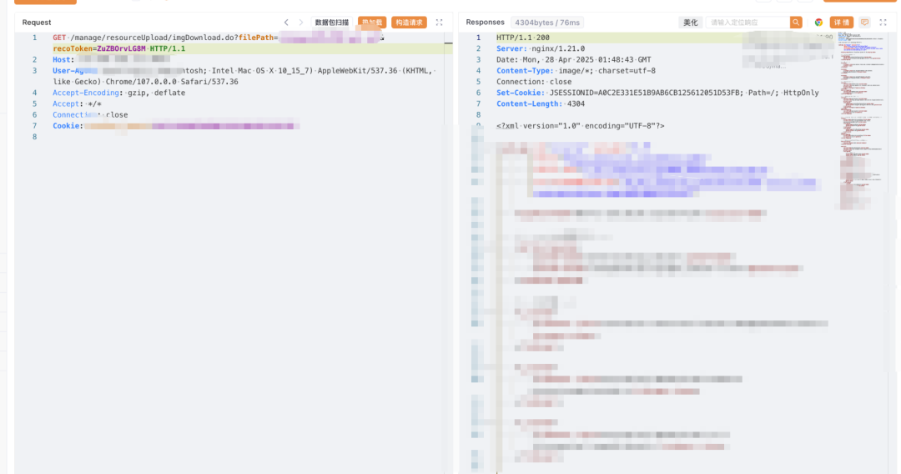
Task: Click the orange search magnifier icon
Action: coord(796,23)
